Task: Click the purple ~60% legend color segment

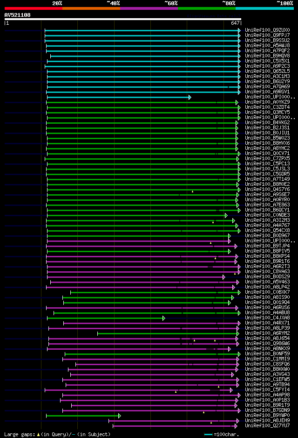Action: tap(149, 8)
